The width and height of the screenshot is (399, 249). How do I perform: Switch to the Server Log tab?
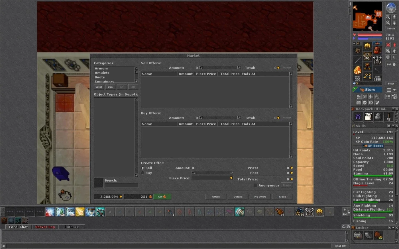[x=45, y=227]
